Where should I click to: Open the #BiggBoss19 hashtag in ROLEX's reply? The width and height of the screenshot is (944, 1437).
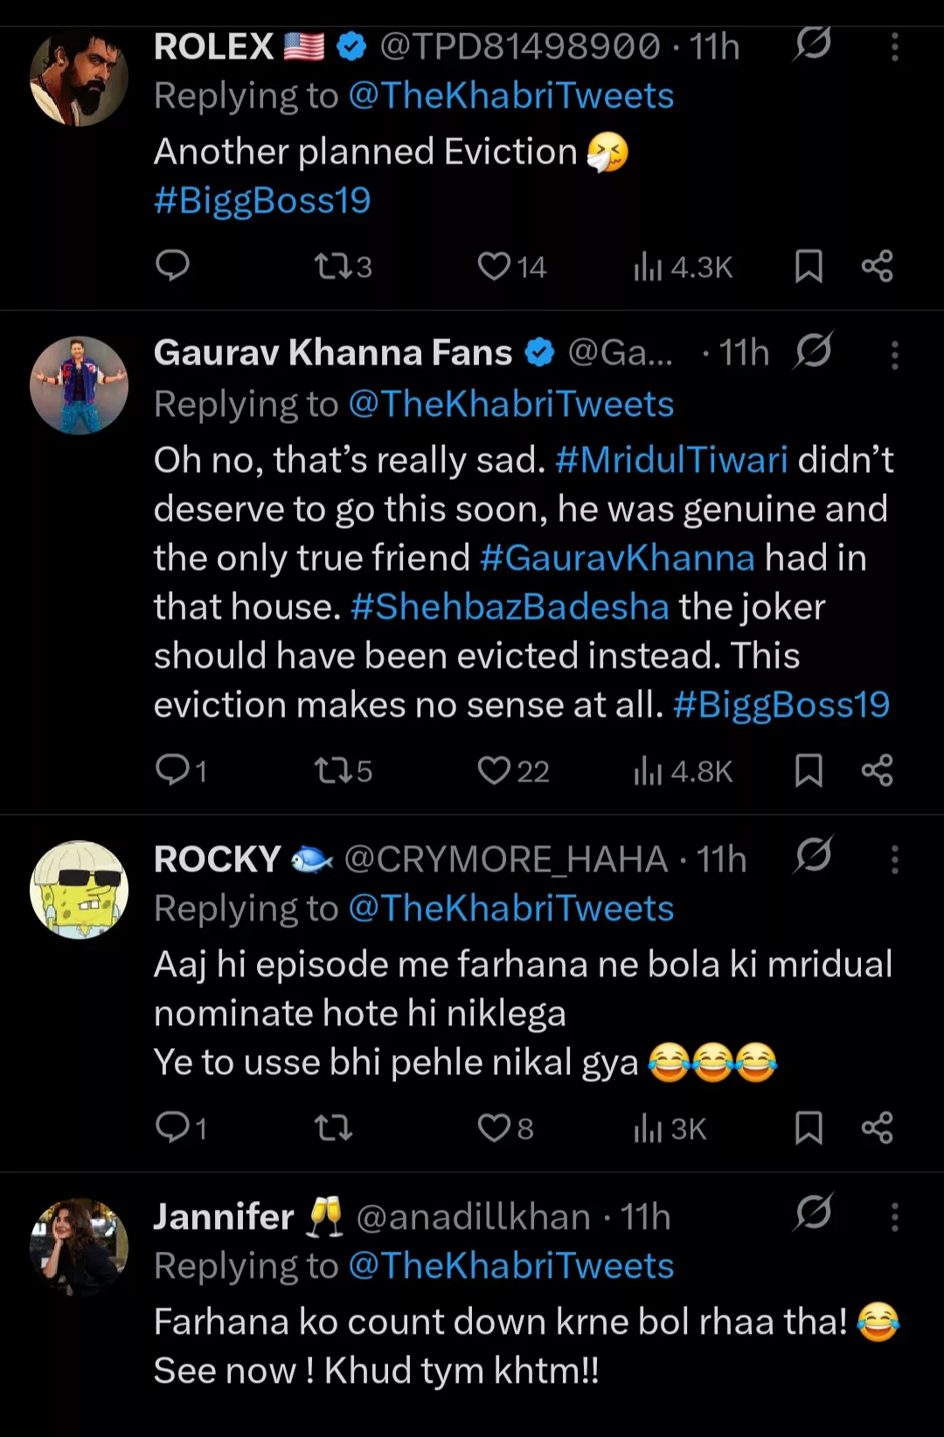point(261,200)
